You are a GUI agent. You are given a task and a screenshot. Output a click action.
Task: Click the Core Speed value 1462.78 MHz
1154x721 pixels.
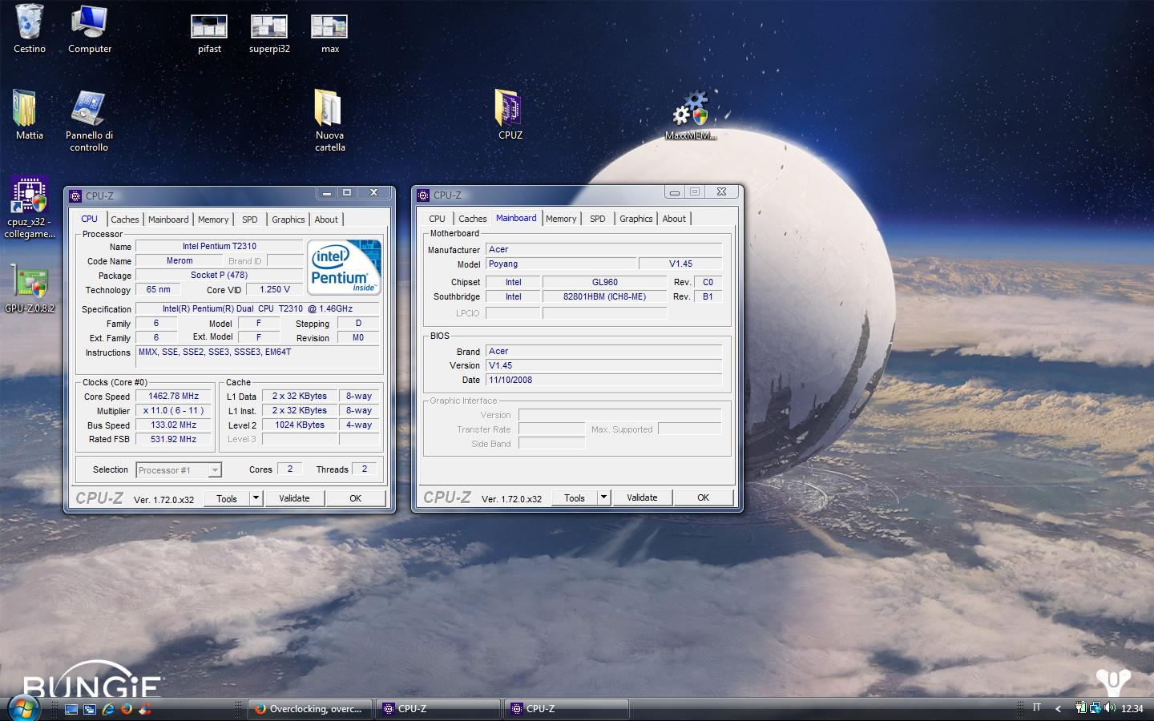tap(173, 396)
